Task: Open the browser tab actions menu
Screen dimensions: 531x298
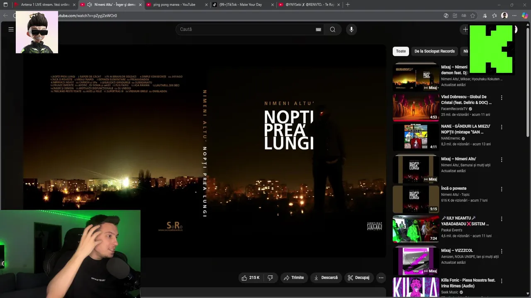Action: 5,5
